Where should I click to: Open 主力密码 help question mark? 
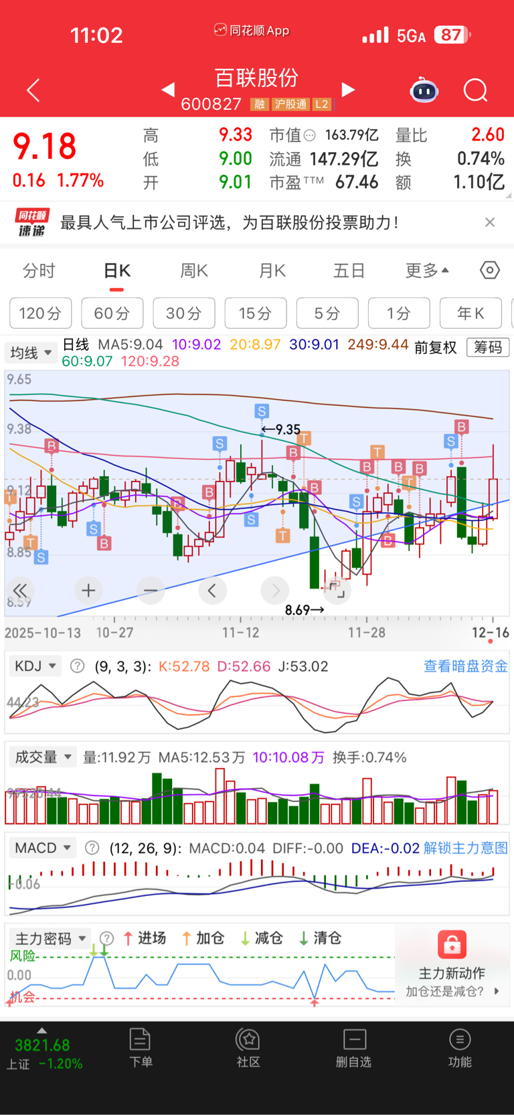106,938
